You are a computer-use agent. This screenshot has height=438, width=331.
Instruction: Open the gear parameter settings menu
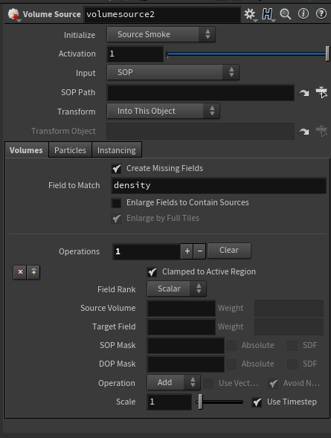pyautogui.click(x=250, y=14)
